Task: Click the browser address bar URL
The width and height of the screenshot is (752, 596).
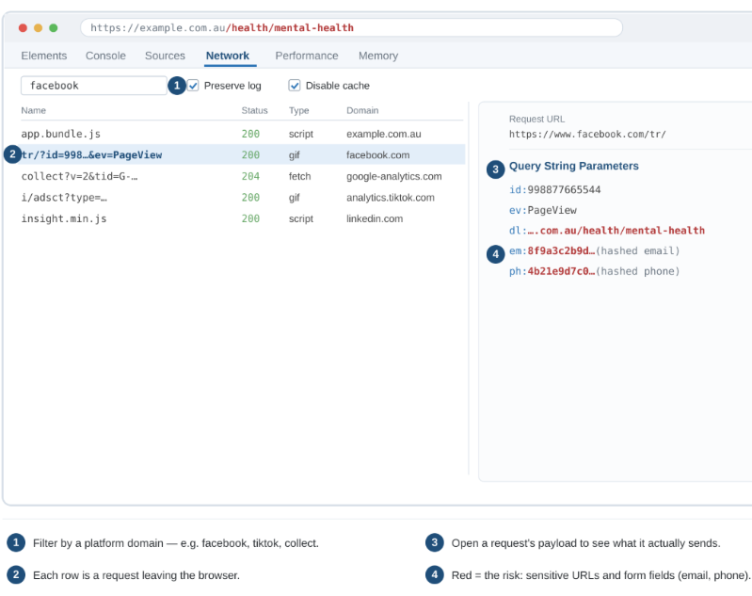Action: pyautogui.click(x=351, y=28)
